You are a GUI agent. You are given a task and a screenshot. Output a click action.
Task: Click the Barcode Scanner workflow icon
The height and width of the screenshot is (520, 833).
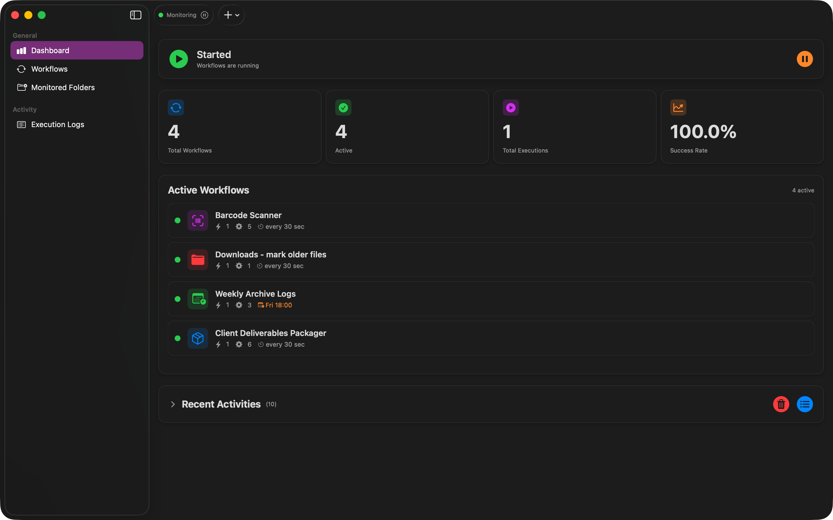click(198, 220)
